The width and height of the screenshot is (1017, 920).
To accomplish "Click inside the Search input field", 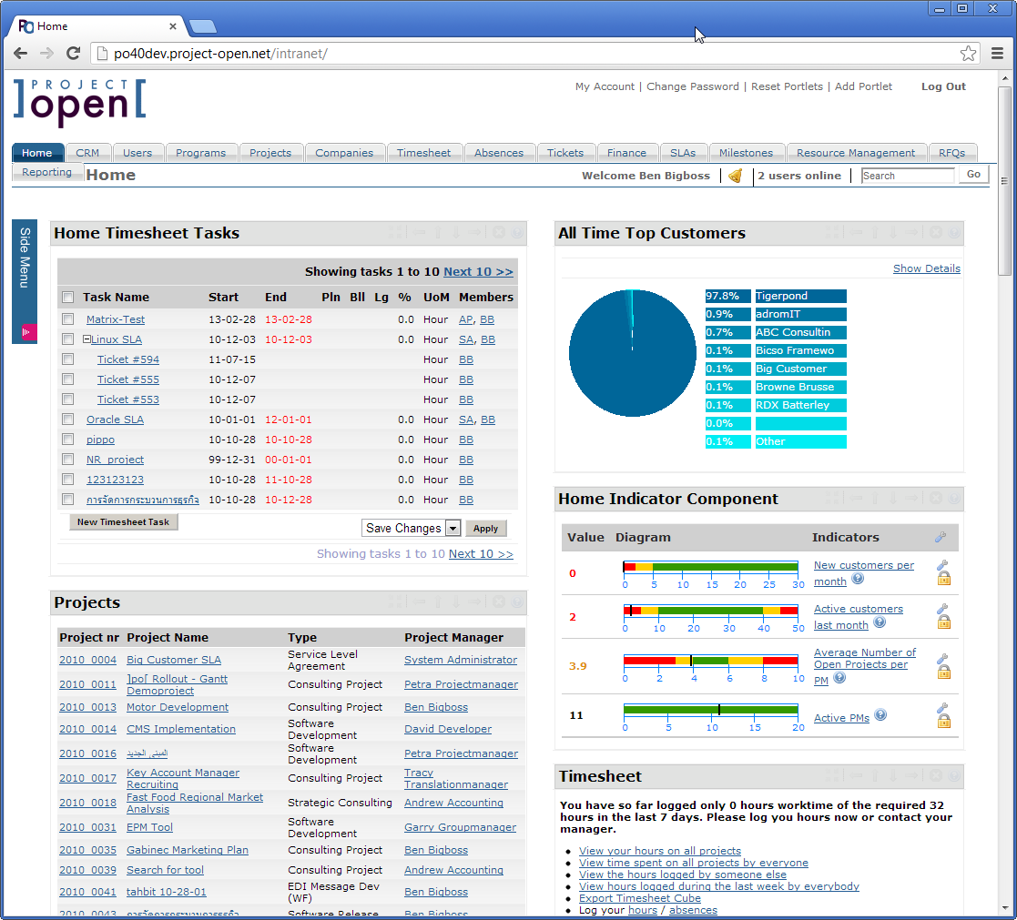I will (907, 175).
